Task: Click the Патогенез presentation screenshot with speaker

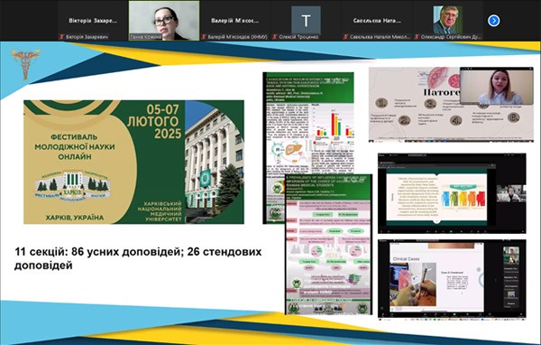Action: click(x=452, y=105)
